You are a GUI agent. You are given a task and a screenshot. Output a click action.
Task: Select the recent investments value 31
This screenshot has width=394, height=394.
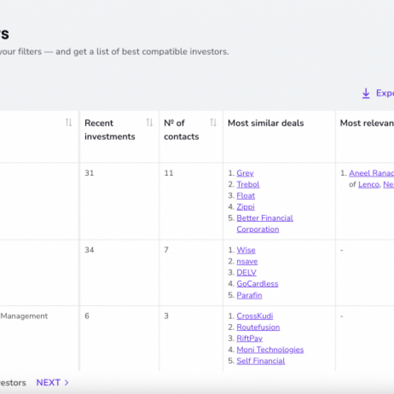pyautogui.click(x=89, y=173)
